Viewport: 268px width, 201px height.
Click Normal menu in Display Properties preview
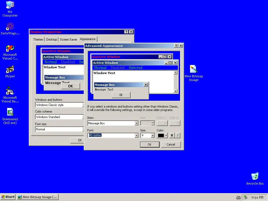[51, 62]
